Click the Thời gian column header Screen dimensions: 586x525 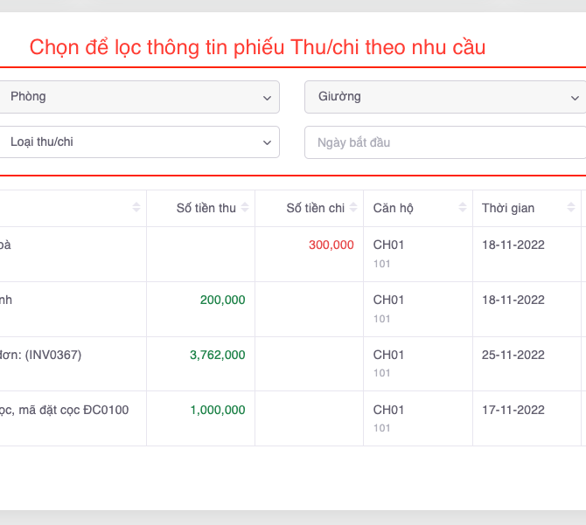pos(508,208)
